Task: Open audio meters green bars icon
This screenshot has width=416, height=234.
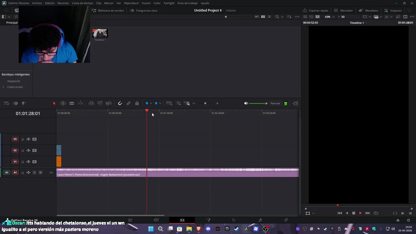Action: click(286, 103)
